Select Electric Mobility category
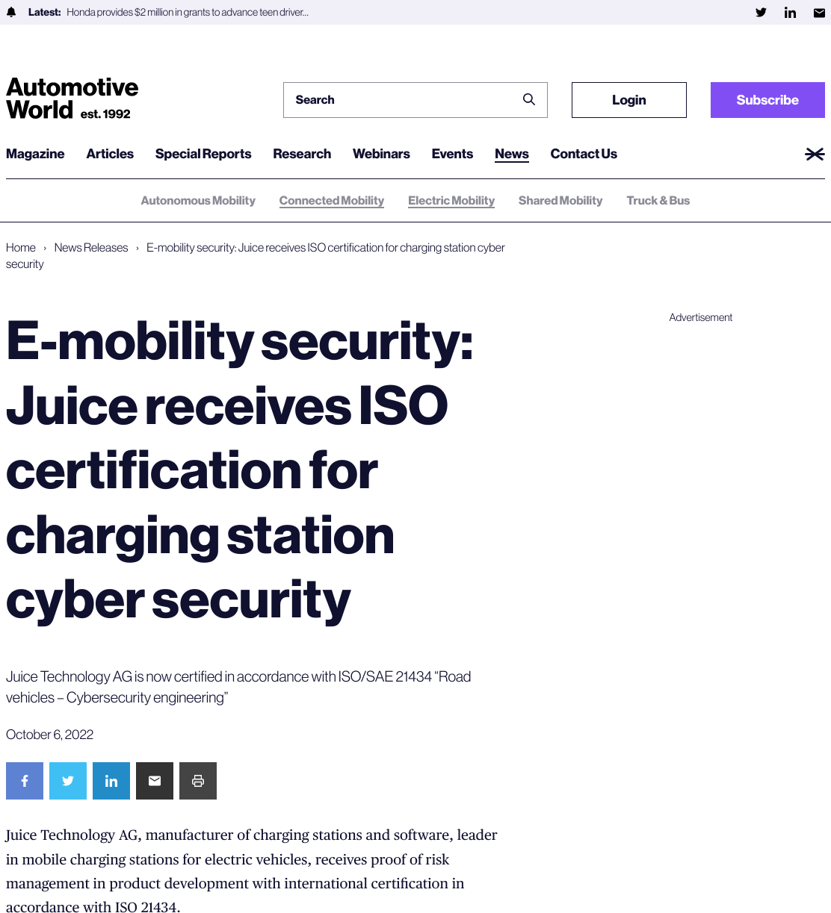The image size is (831, 913). tap(451, 201)
